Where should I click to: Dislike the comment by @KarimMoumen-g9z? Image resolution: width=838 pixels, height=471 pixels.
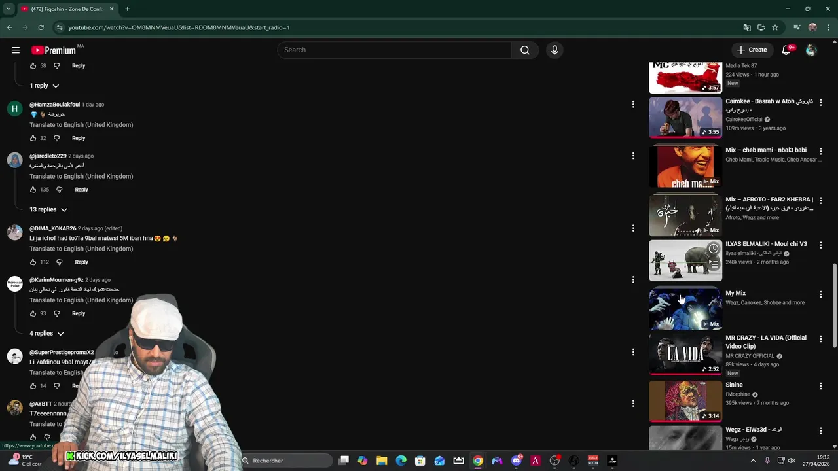pos(56,313)
